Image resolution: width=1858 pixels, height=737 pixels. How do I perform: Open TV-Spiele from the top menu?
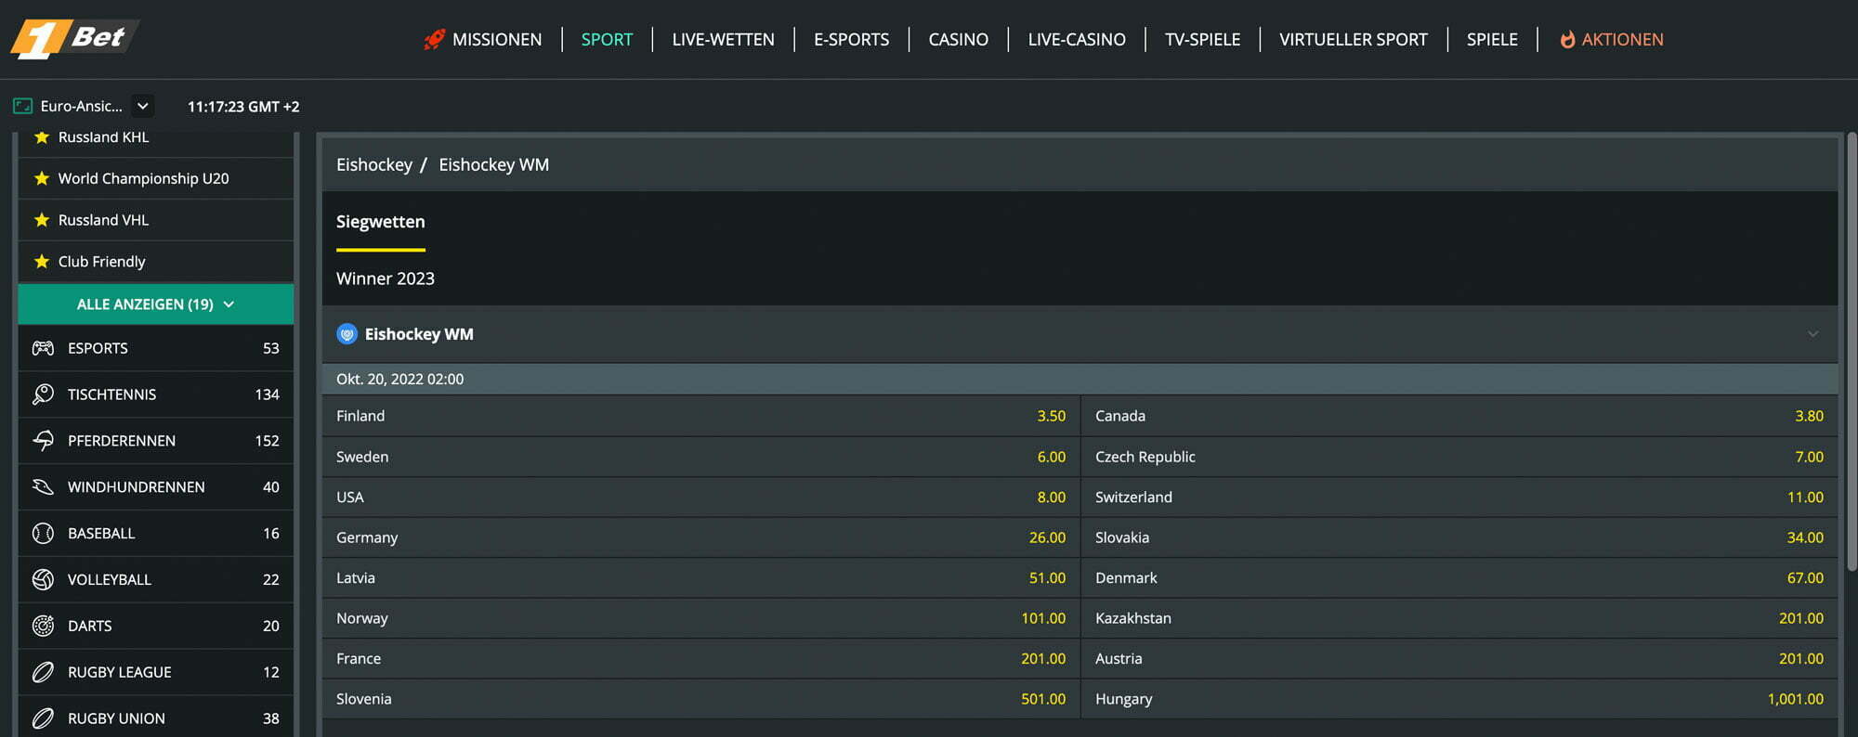point(1202,39)
